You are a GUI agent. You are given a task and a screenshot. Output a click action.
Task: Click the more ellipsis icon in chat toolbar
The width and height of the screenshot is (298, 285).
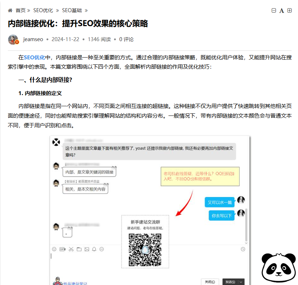(x=102, y=249)
